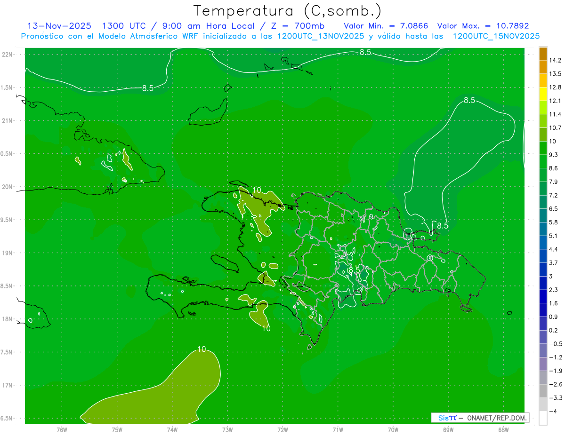Screen dimensions: 565x436
Task: Click the "8.5" contour label over central Dominican Republic
Action: [x=354, y=270]
